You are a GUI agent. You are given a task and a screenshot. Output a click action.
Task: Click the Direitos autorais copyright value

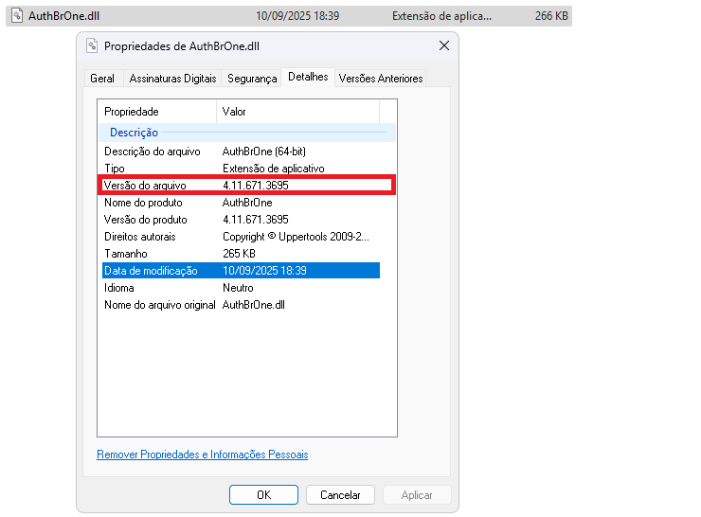(x=296, y=237)
